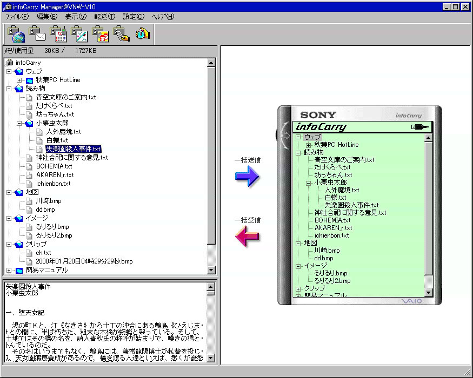
Task: Click the pink batch receive arrow
Action: (247, 237)
